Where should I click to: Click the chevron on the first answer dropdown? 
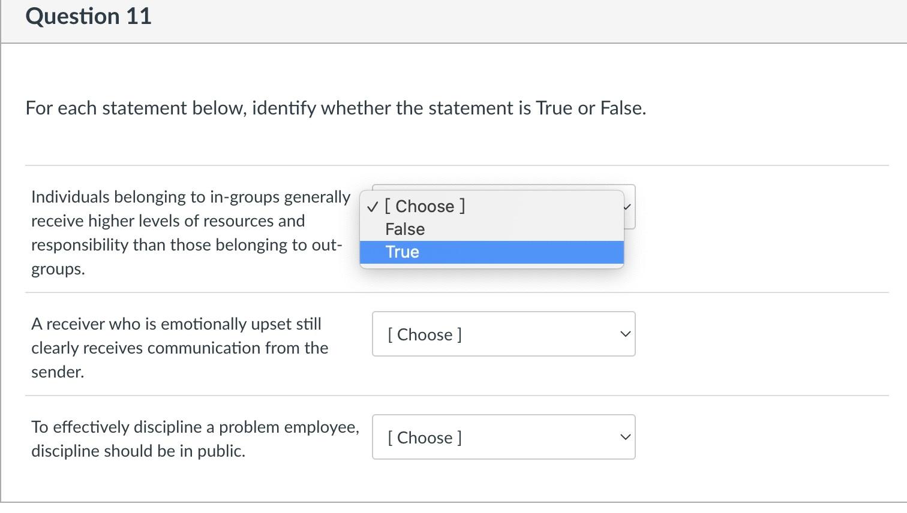click(x=626, y=207)
